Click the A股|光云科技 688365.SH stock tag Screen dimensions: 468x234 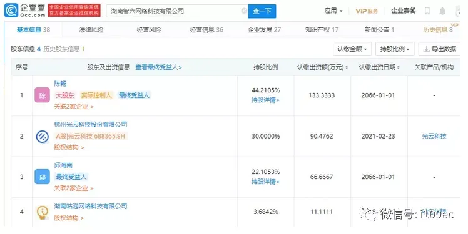click(91, 136)
